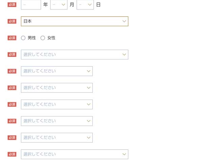Viewport: 203px width, 163px height.
Task: Select the 男性 radio button
Action: coord(23,38)
